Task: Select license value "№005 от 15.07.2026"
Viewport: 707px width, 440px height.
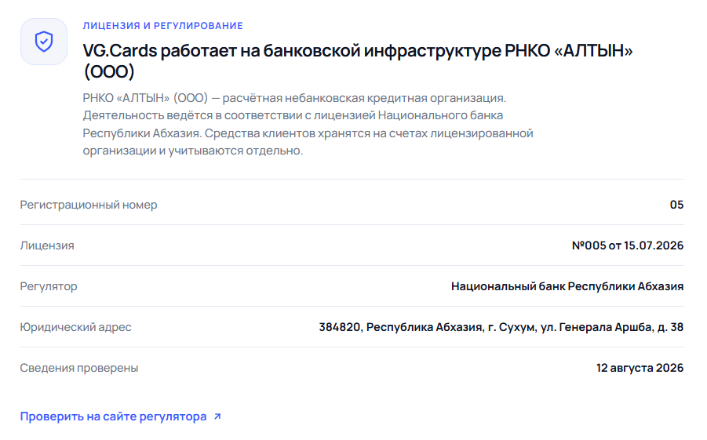Action: (x=628, y=245)
